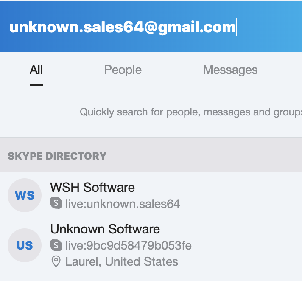Screen dimensions: 302x281
Task: Click Skype logo beside live:9bc9d58479b053fe
Action: (x=56, y=245)
